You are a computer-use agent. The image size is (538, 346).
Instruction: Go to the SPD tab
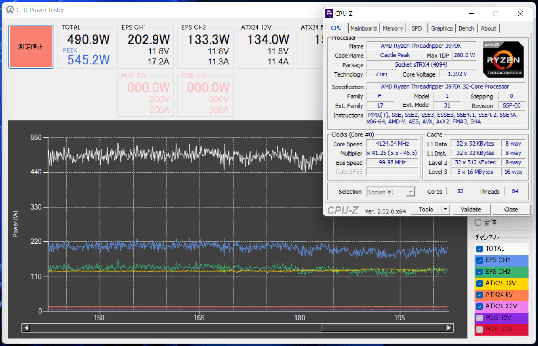[416, 28]
